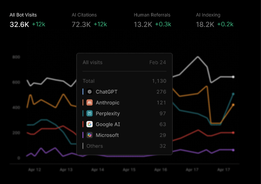Viewport: 261px width, 184px height.
Task: Click the ChatGPT logo icon
Action: point(89,92)
